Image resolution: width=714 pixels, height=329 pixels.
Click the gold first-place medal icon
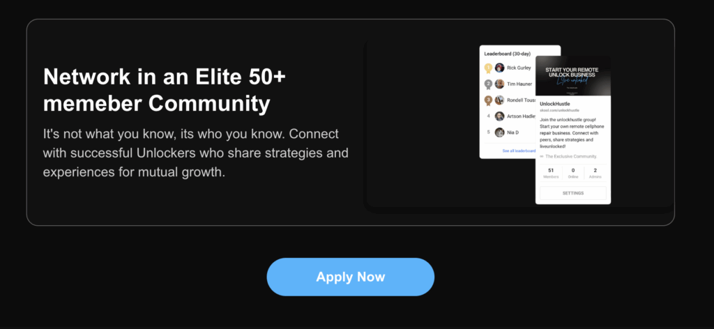(488, 69)
